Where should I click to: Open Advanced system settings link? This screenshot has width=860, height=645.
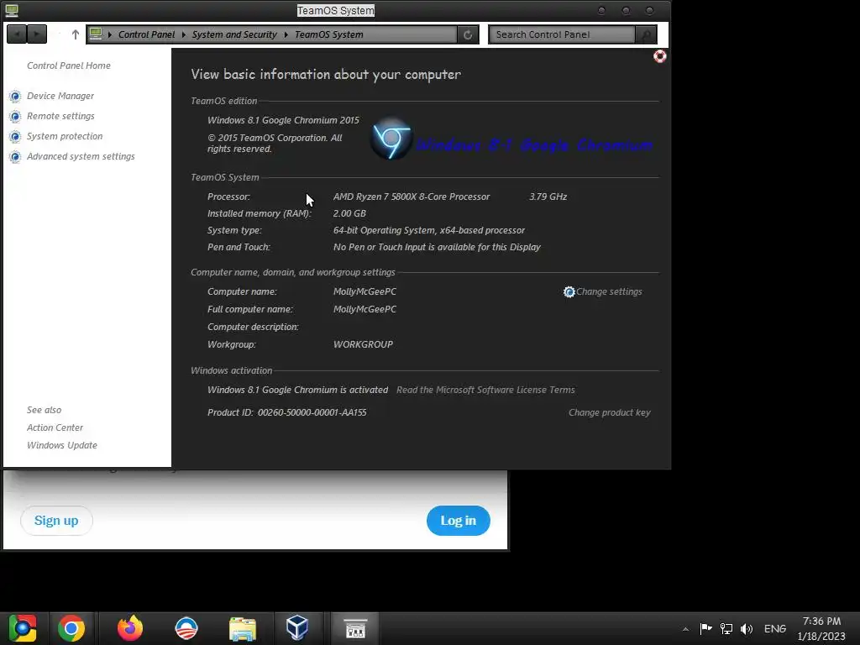81,156
